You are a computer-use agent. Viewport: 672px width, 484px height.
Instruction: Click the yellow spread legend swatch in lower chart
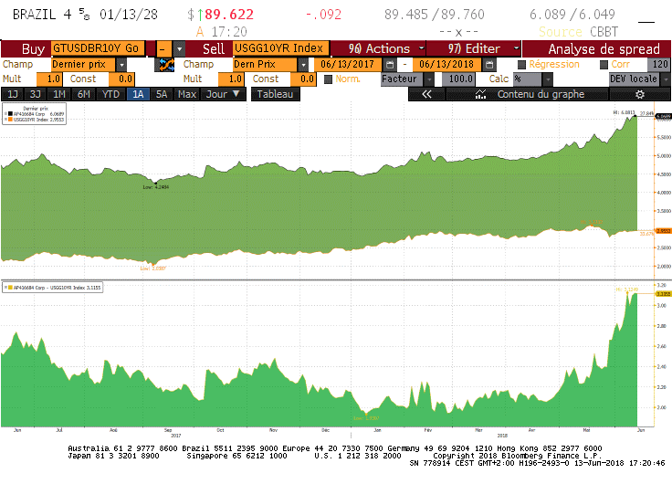10,288
